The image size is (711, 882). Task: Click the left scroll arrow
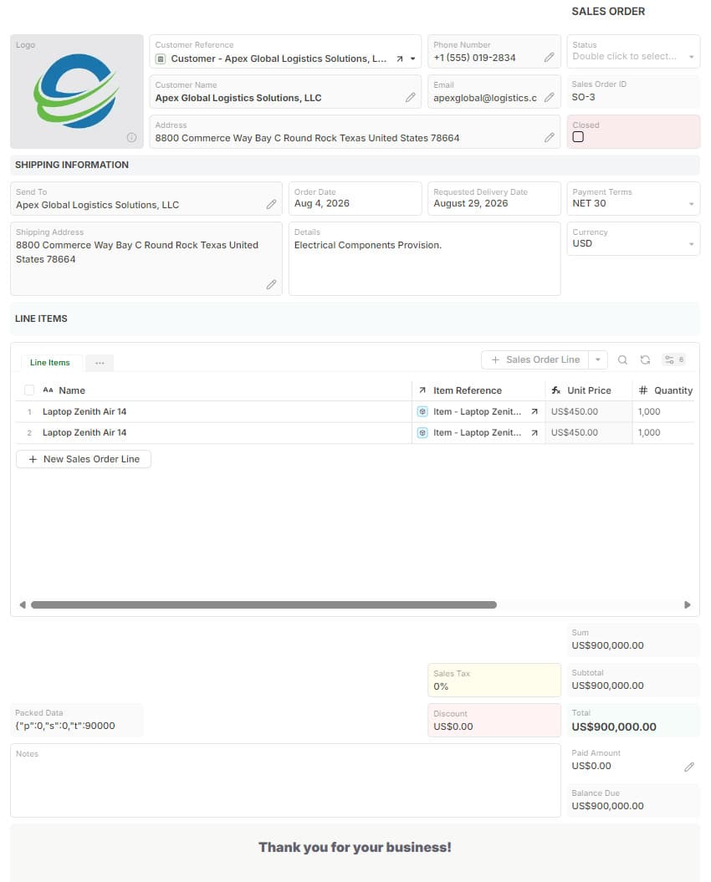coord(23,604)
